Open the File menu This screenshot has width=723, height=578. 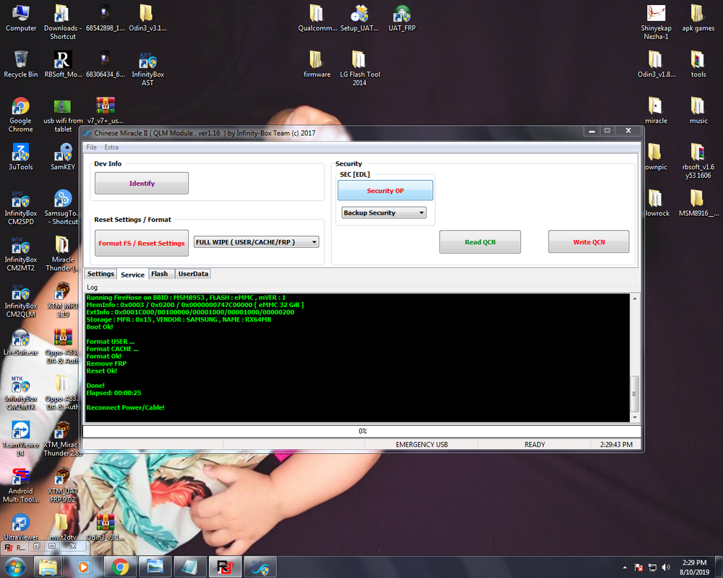point(91,147)
